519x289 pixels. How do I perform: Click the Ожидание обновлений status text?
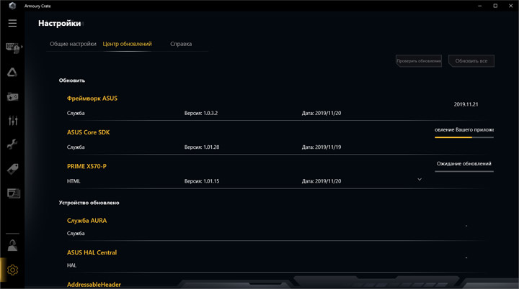pos(463,163)
